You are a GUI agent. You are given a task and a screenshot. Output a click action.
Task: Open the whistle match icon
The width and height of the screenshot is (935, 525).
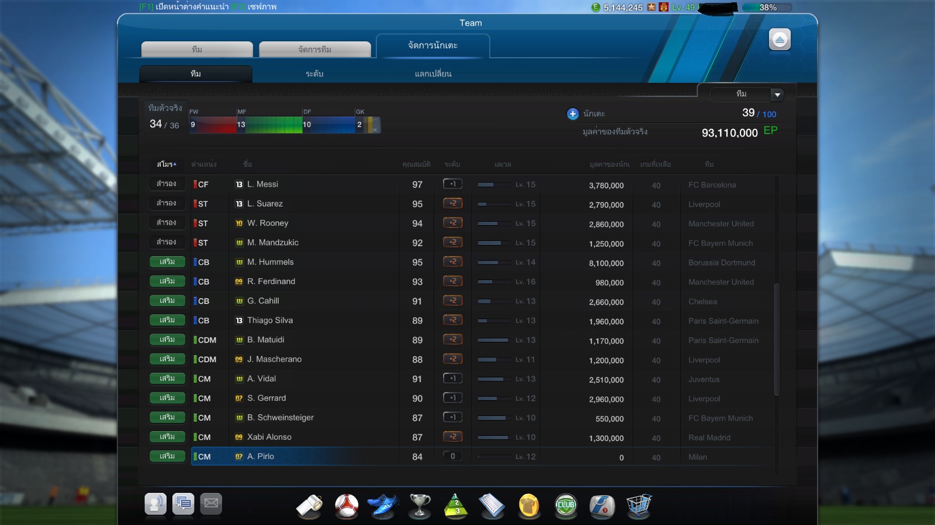309,505
